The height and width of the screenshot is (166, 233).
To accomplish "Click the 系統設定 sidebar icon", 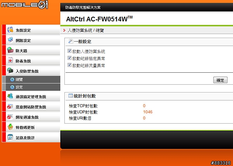I will pyautogui.click(x=10, y=30).
